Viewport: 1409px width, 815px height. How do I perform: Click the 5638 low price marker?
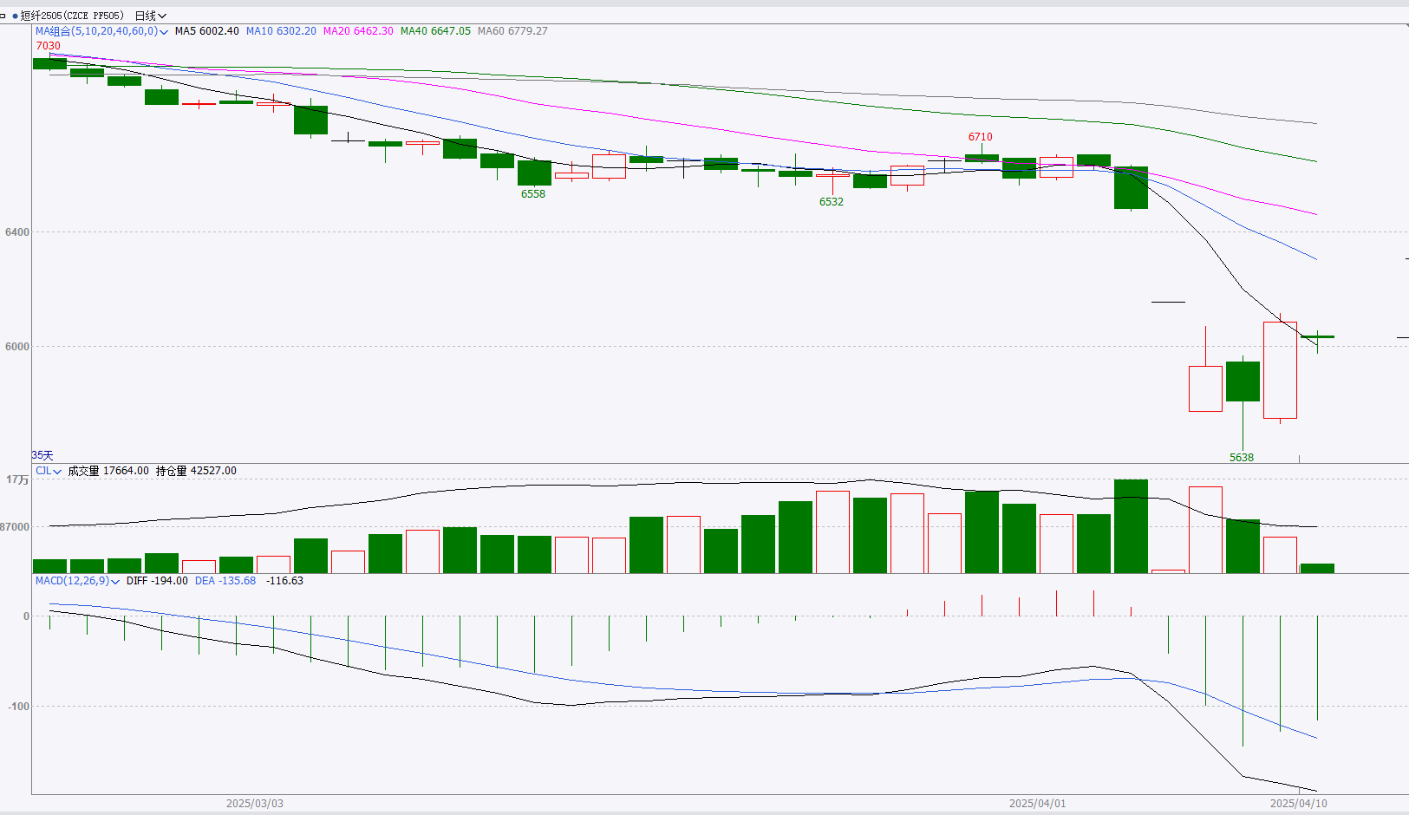(x=1241, y=457)
